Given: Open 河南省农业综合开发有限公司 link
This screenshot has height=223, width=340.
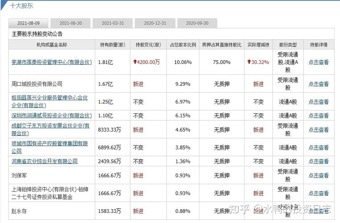Looking at the screenshot, I should point(44,161).
